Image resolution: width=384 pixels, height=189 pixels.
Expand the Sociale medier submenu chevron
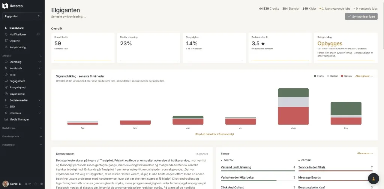40,100
